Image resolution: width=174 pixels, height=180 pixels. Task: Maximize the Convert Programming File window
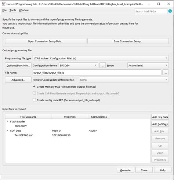pos(159,4)
